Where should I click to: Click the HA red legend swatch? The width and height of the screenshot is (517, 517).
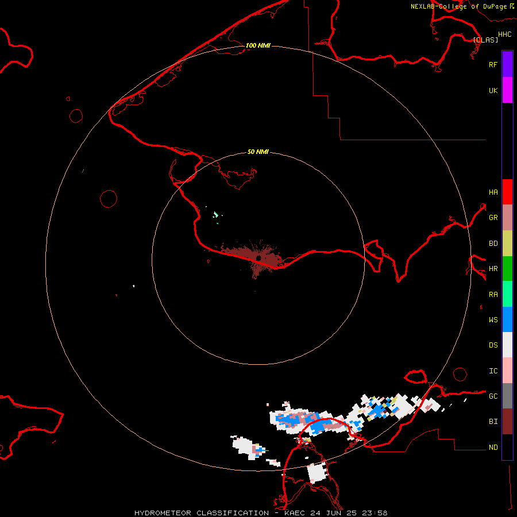[507, 192]
